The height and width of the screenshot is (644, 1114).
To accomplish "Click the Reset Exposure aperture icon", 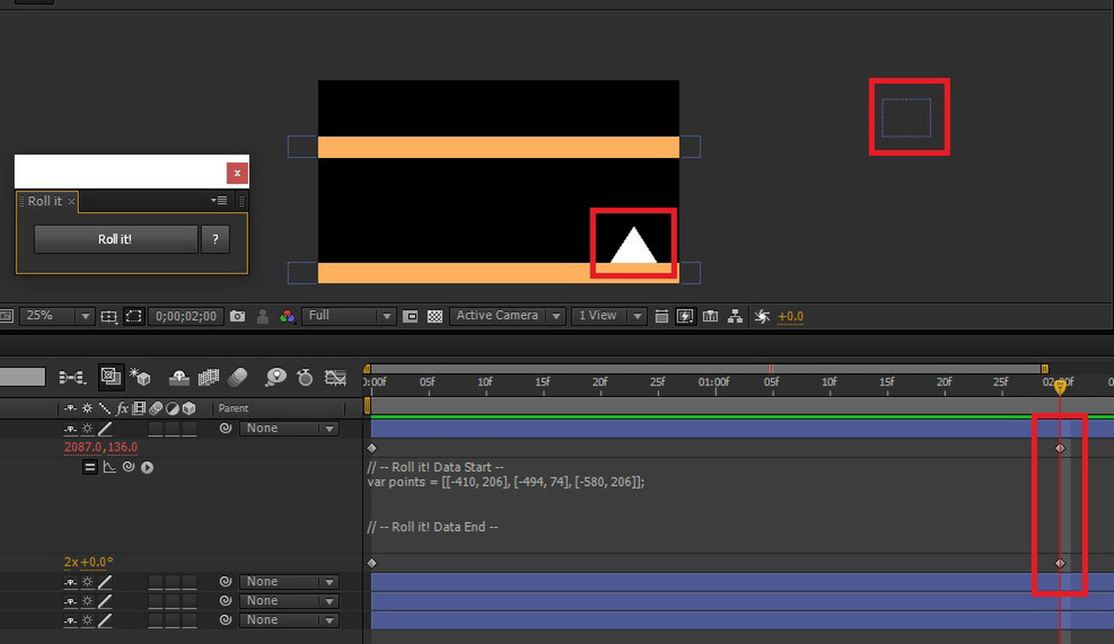I will point(761,317).
